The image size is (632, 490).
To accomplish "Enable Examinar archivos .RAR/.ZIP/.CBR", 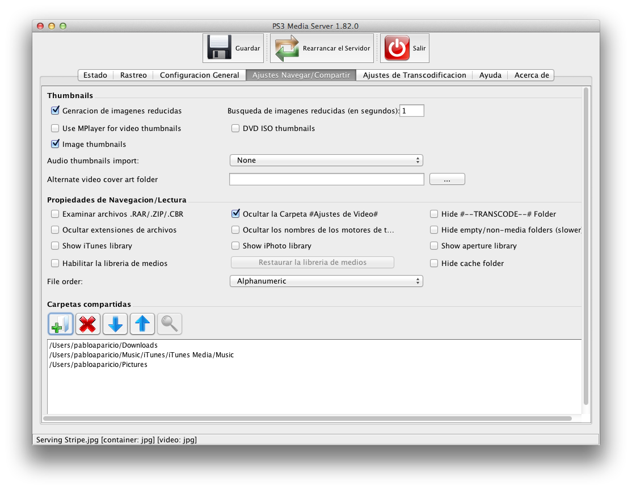I will (x=55, y=214).
